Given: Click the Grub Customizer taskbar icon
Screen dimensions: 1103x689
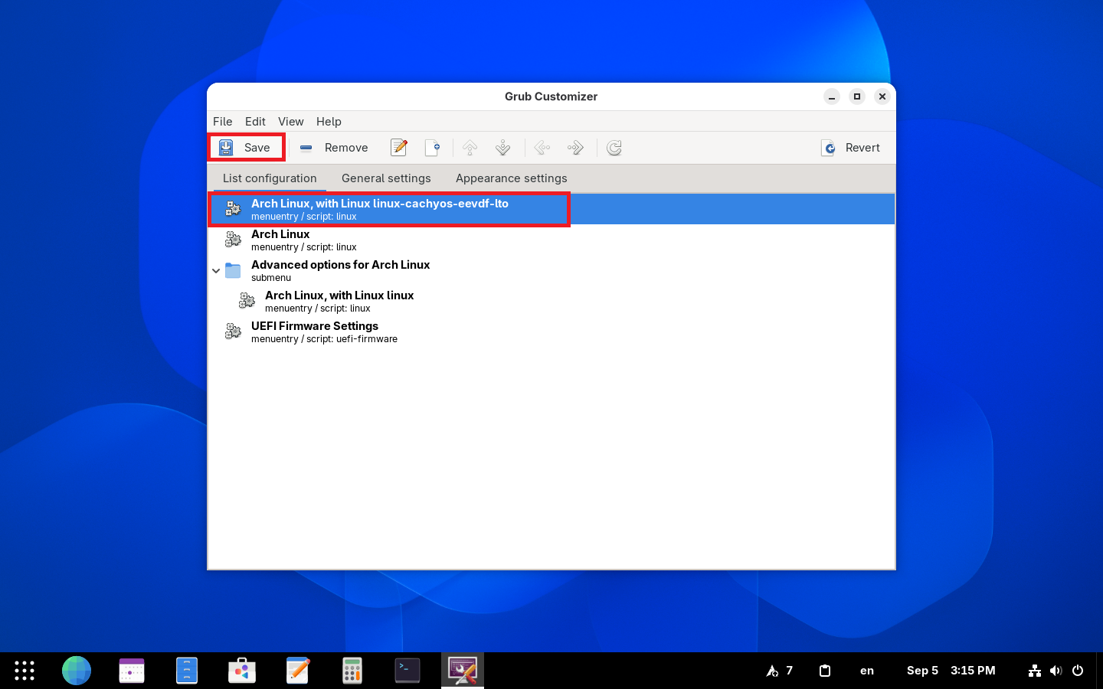Looking at the screenshot, I should pyautogui.click(x=463, y=671).
